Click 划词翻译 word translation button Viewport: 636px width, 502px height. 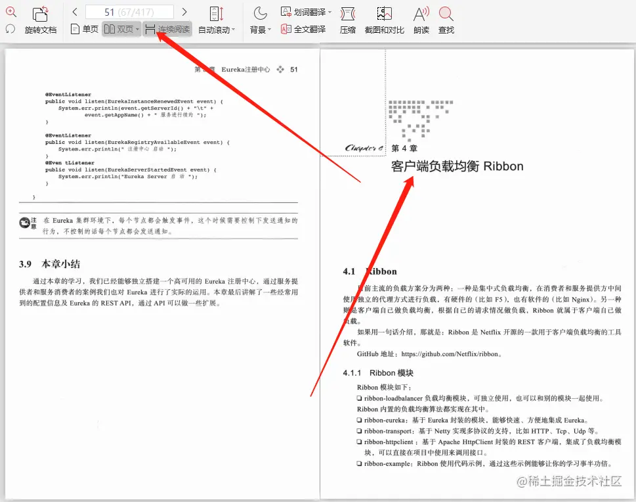tap(303, 12)
